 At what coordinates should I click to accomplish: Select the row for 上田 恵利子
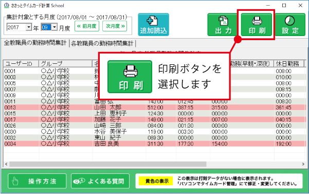(154, 114)
